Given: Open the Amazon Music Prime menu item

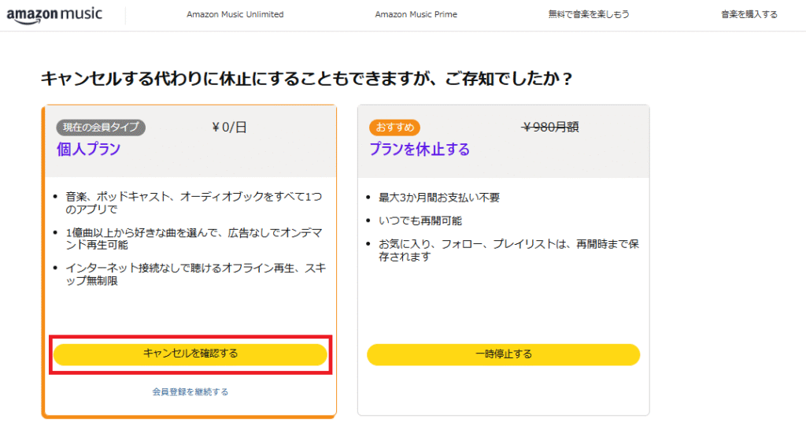Looking at the screenshot, I should point(416,14).
